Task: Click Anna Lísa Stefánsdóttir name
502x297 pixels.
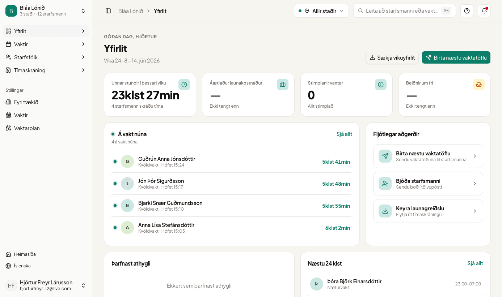Action: [166, 225]
